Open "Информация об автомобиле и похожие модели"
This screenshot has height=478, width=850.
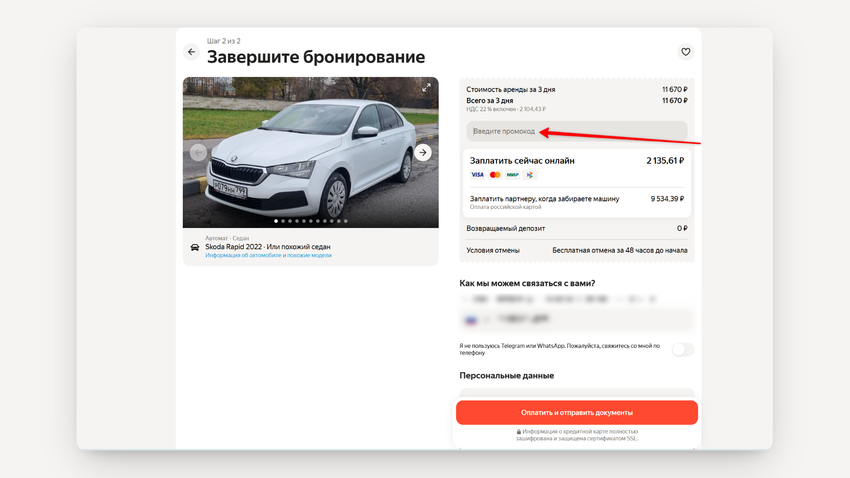click(268, 255)
